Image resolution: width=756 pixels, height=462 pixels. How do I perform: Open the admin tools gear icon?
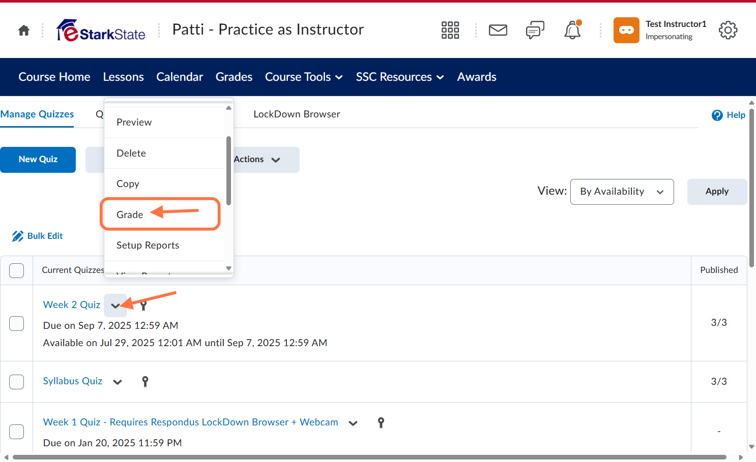728,30
